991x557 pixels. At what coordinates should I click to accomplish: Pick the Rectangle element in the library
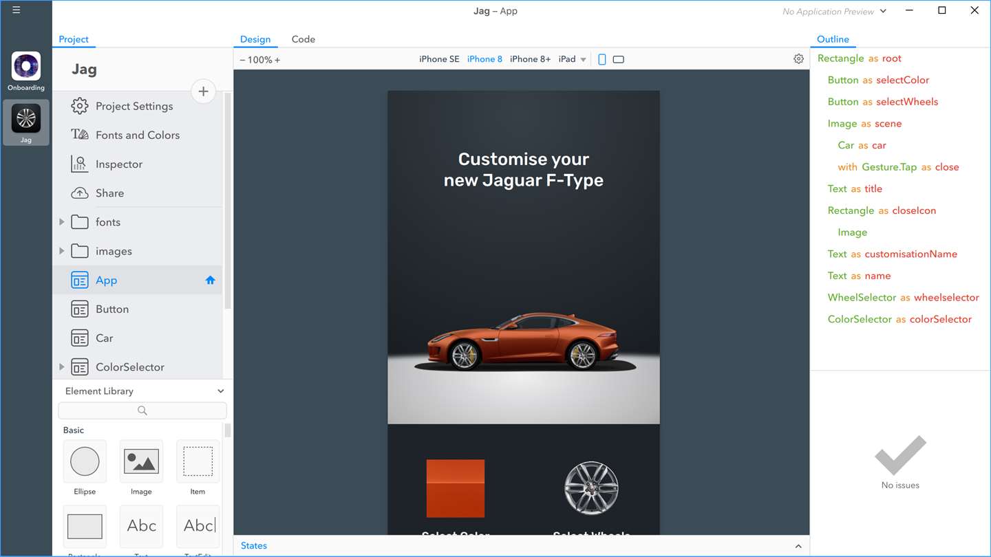click(x=85, y=526)
